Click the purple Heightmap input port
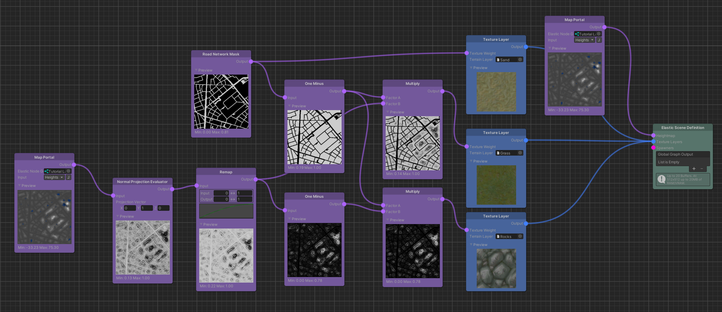The height and width of the screenshot is (312, 722). tap(653, 136)
